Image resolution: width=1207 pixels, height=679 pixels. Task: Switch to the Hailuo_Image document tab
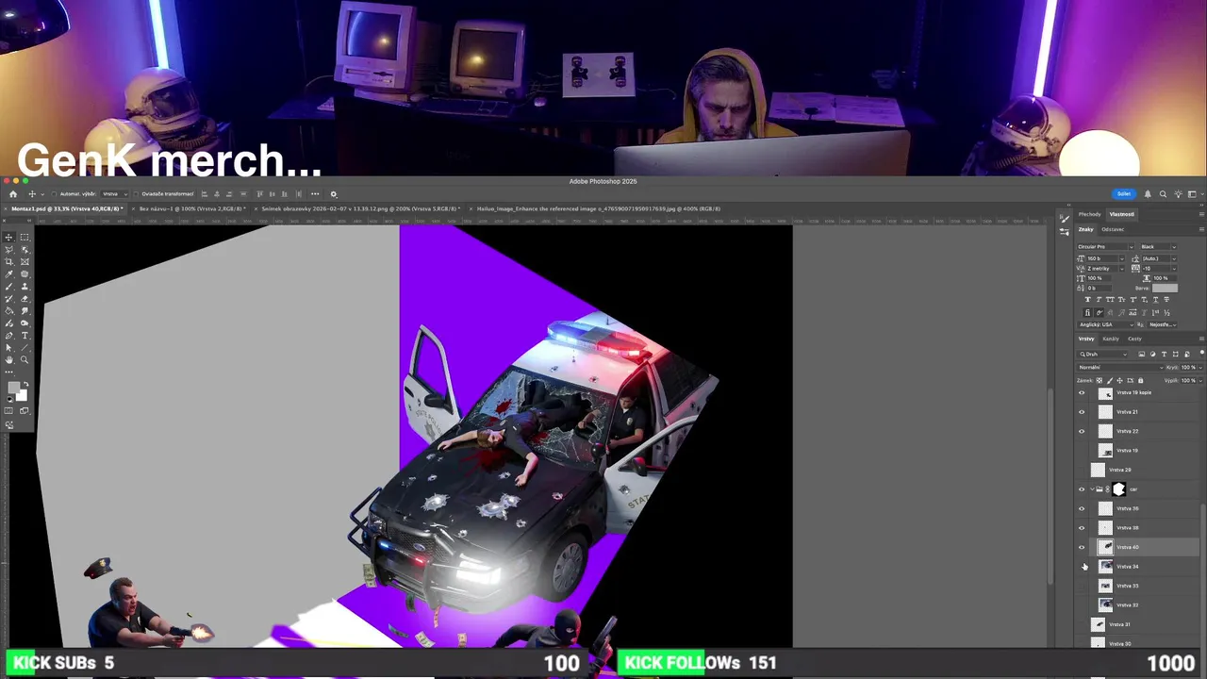tap(597, 208)
